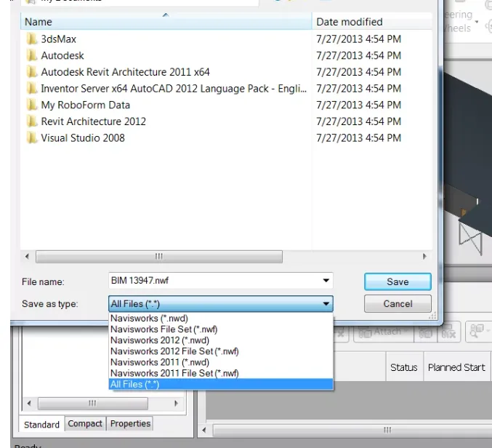Click the Save button
This screenshot has height=448, width=492.
click(398, 281)
